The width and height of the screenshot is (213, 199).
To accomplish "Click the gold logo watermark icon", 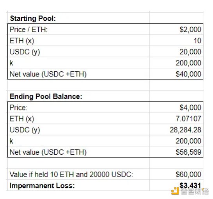I will click(x=175, y=191).
